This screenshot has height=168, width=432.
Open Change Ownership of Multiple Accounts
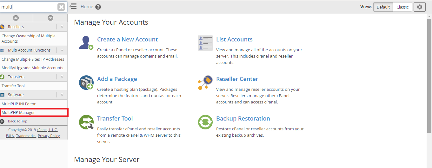(29, 39)
